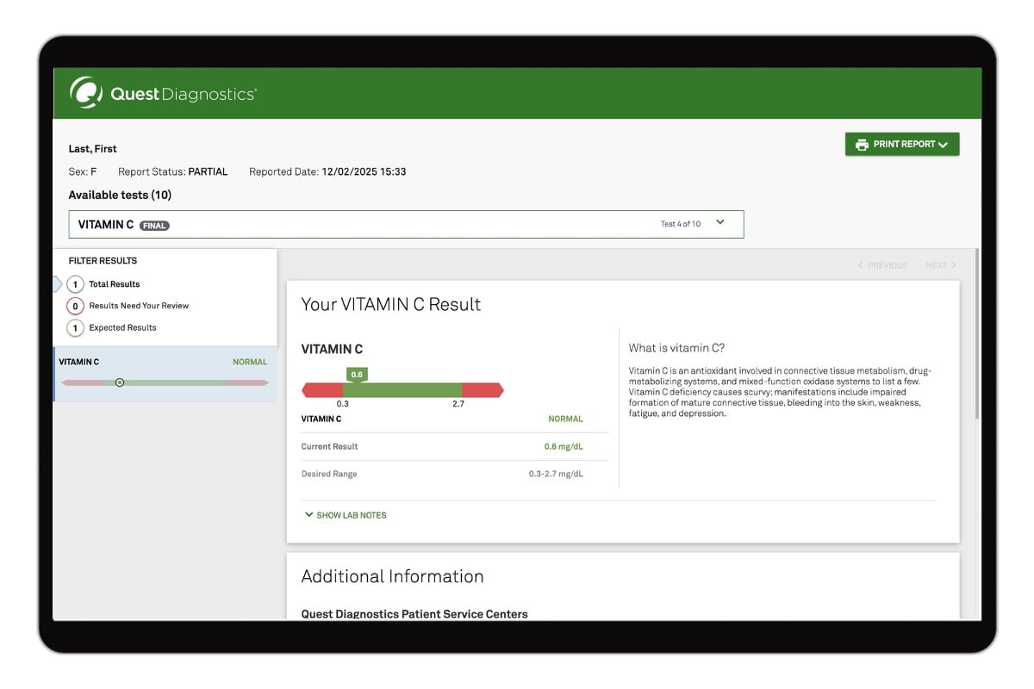Screen dimensions: 1034x689
Task: Click the Quest Diagnostics logo icon
Action: coord(86,93)
